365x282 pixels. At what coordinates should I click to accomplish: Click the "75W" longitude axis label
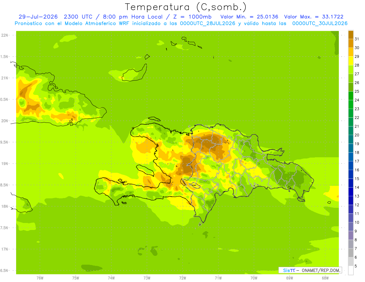[x=76, y=278]
